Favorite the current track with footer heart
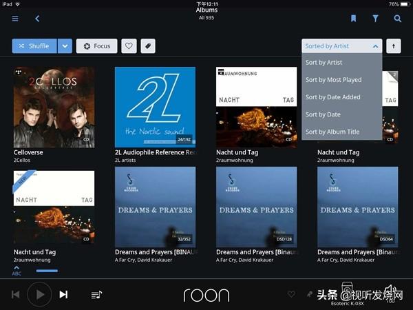Image resolution: width=413 pixels, height=310 pixels. [291, 294]
